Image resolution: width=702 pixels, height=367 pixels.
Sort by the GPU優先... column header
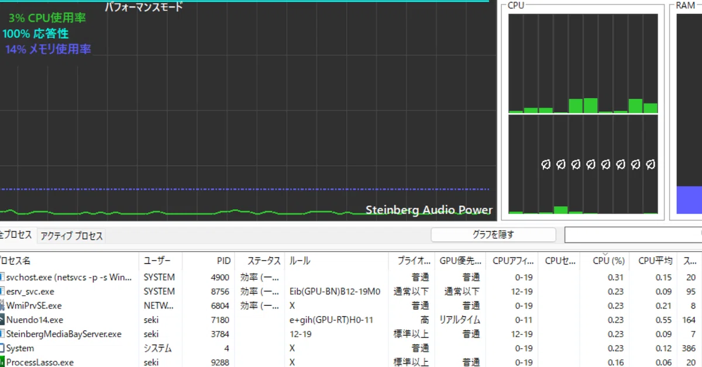tap(459, 261)
